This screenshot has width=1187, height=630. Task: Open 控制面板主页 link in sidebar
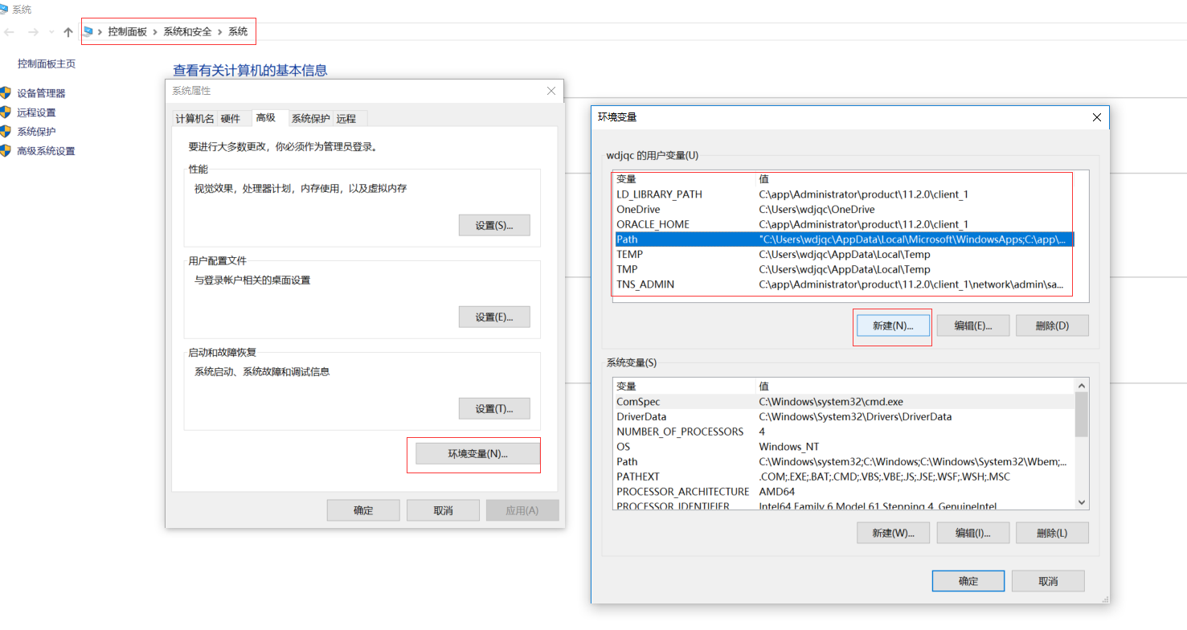tap(47, 63)
